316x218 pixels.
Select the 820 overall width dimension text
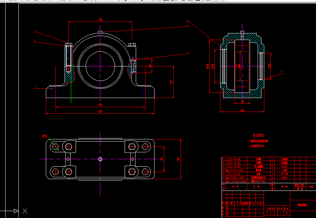100,111
